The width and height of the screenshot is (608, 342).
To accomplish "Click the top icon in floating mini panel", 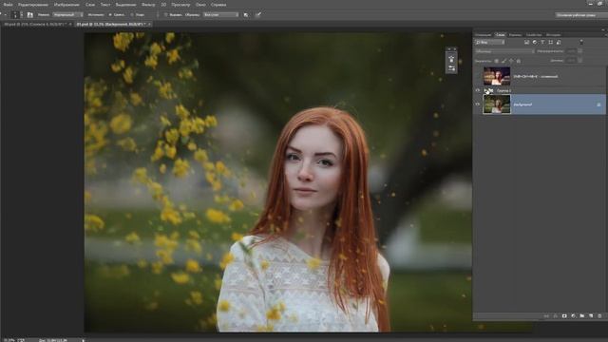I will pyautogui.click(x=451, y=59).
